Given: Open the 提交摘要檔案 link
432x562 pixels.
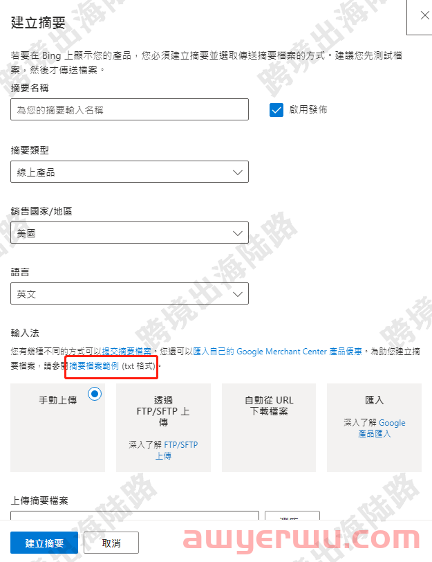Looking at the screenshot, I should [x=126, y=352].
